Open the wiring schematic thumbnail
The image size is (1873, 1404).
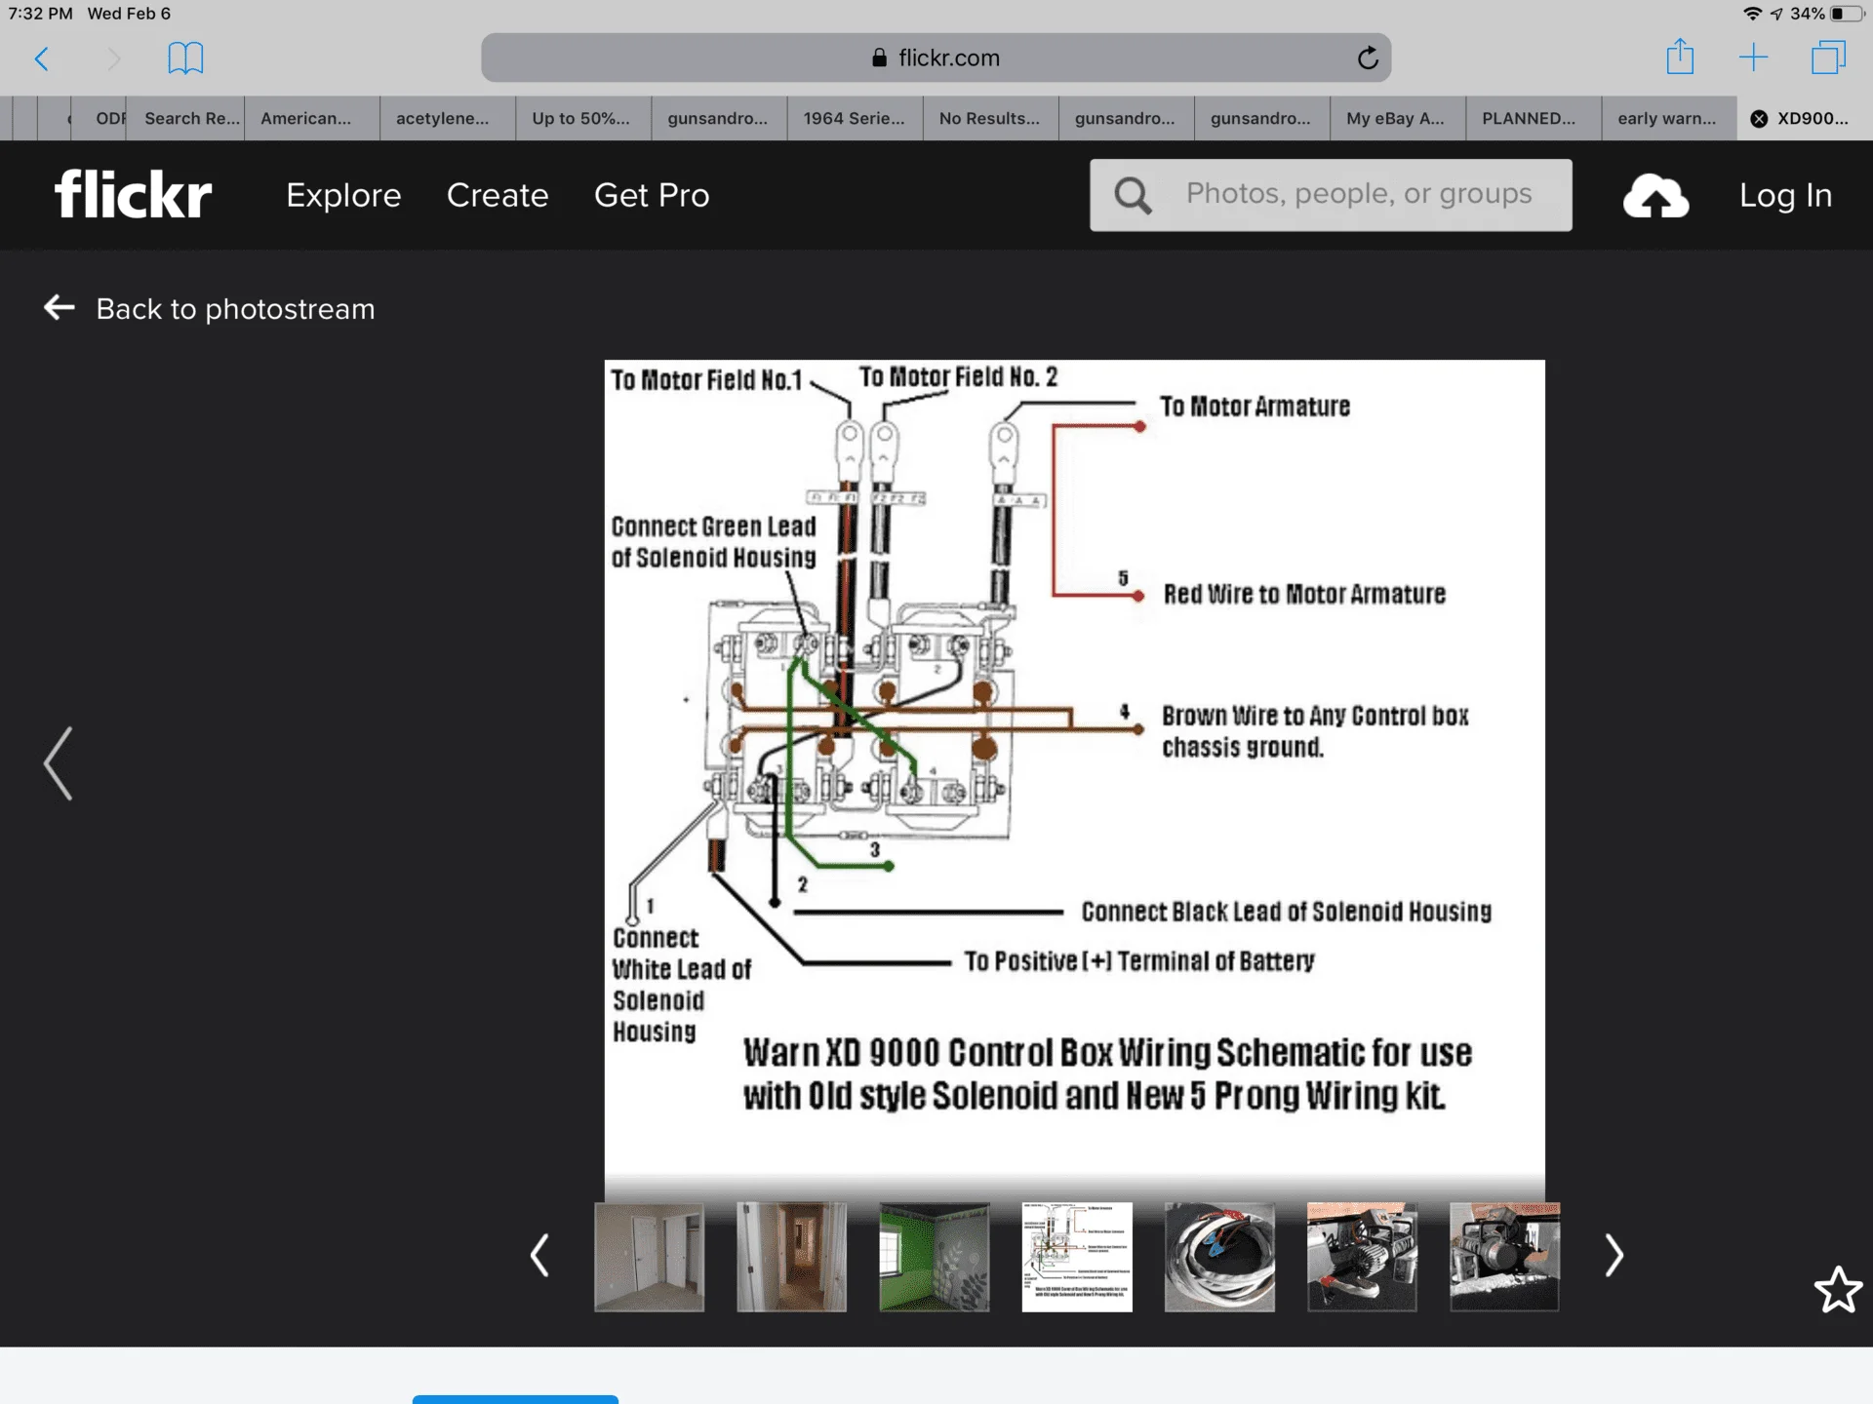tap(1077, 1257)
